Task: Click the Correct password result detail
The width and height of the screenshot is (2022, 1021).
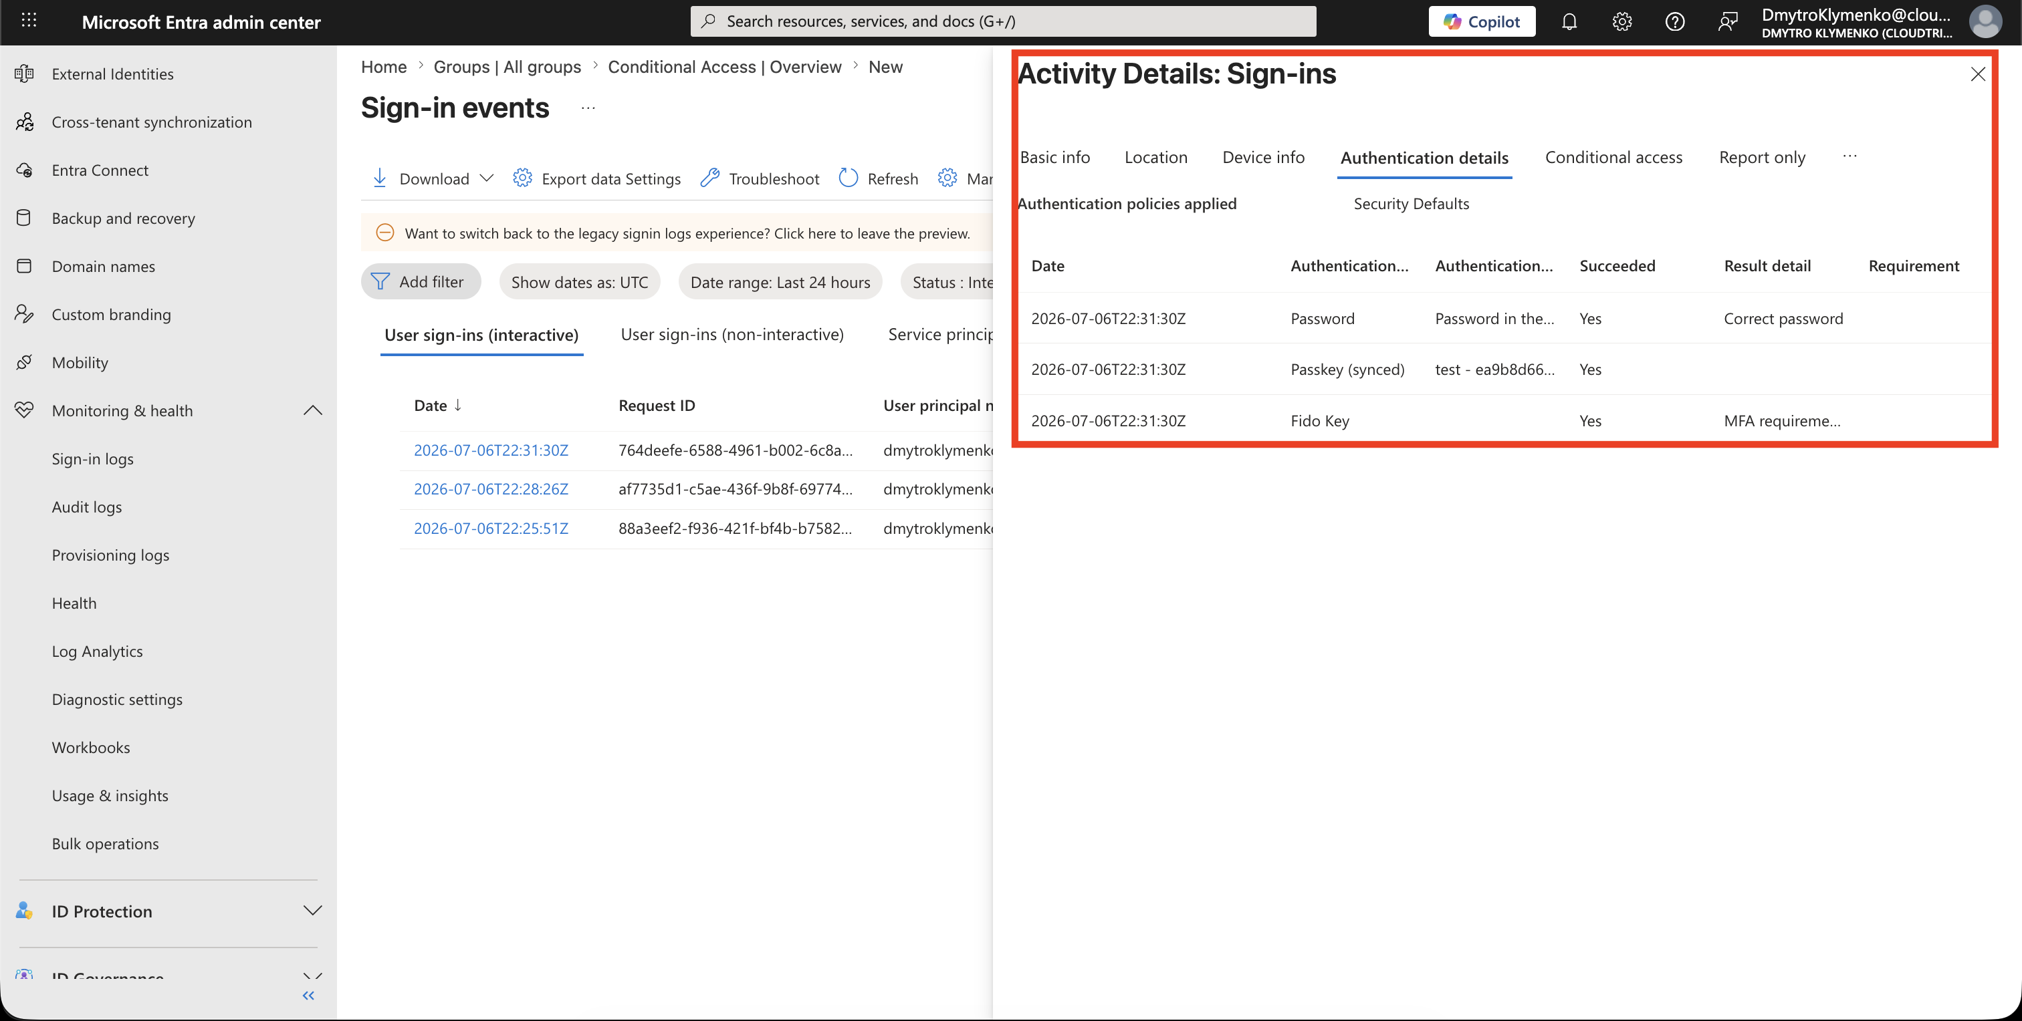Action: 1783,318
